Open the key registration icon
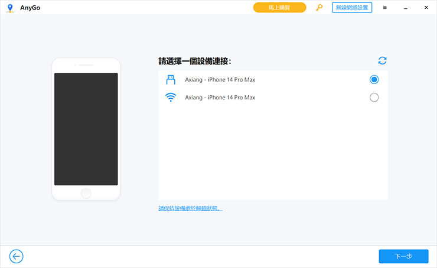 (x=319, y=8)
